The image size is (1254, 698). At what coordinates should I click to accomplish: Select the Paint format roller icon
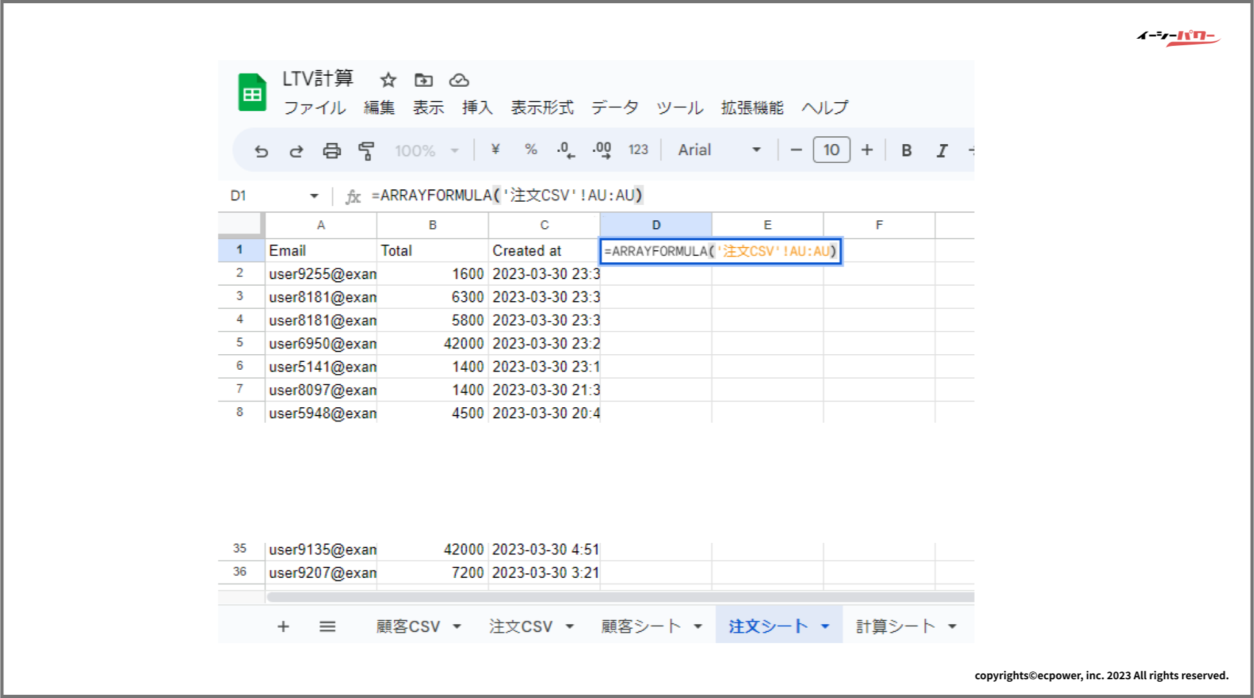(367, 151)
